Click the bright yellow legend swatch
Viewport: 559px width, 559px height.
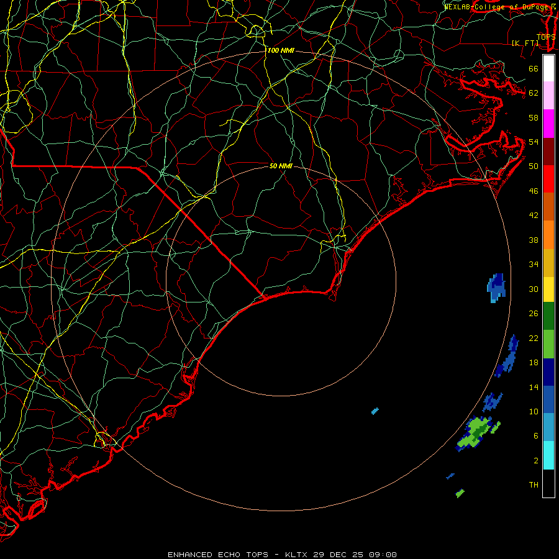point(548,289)
